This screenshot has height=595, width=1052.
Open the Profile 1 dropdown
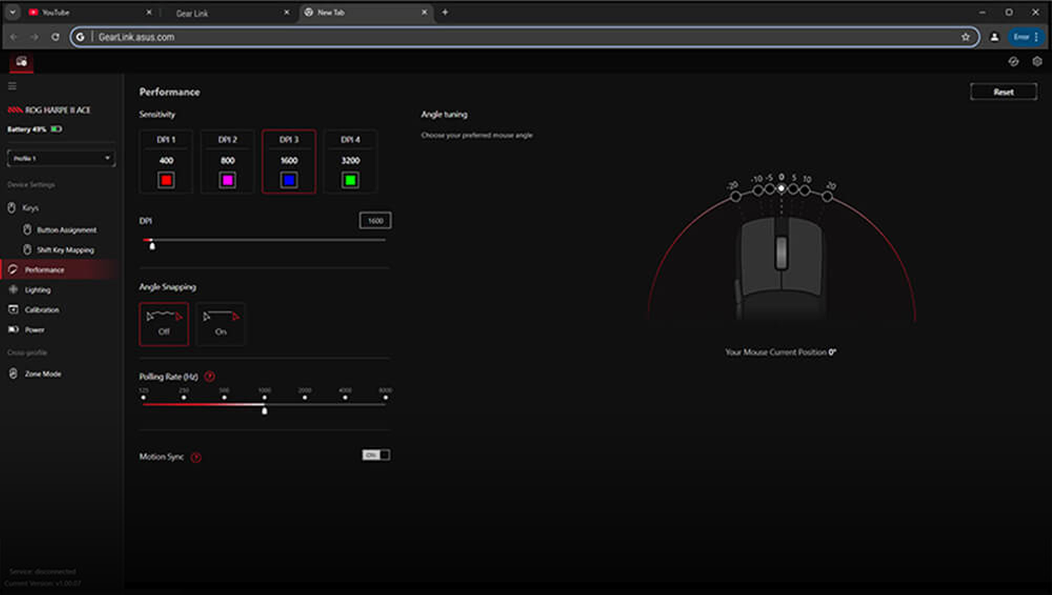point(61,159)
